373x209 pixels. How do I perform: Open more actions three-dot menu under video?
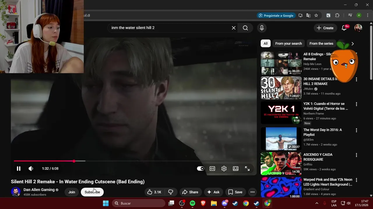click(x=252, y=192)
